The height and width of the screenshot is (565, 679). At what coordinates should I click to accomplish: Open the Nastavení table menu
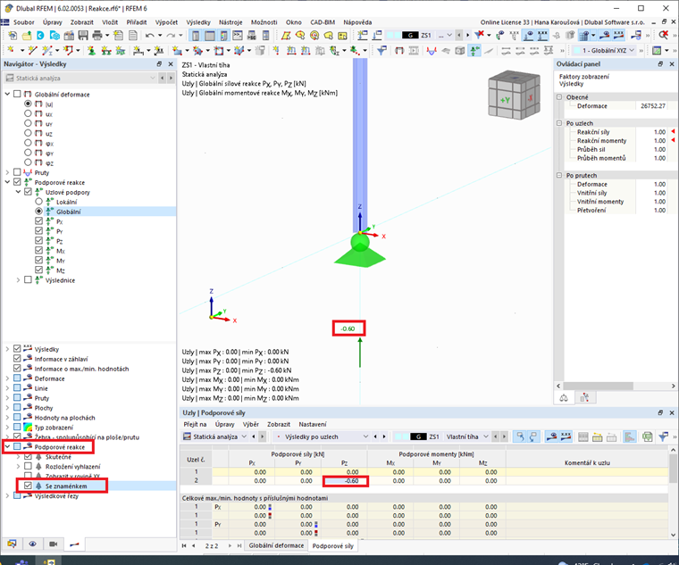(313, 424)
